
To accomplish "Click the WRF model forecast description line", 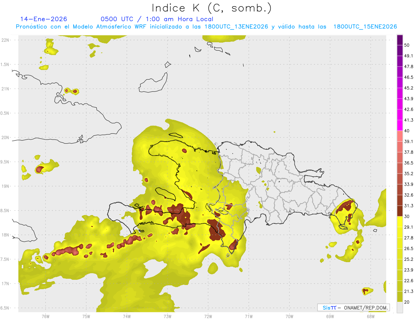I will click(x=206, y=27).
